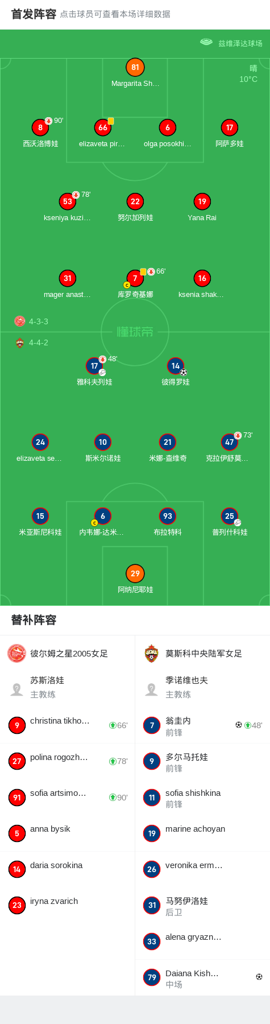Tap player 8 西沃洛博娃 badge

[40, 127]
